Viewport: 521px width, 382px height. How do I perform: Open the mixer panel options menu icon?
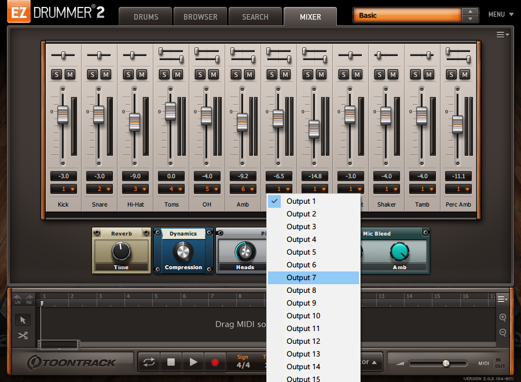pyautogui.click(x=502, y=35)
